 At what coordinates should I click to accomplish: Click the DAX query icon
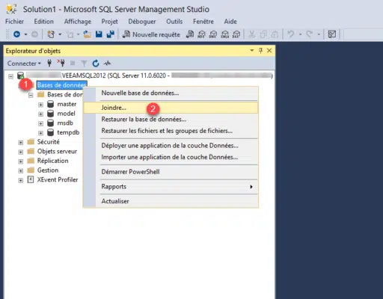click(236, 34)
